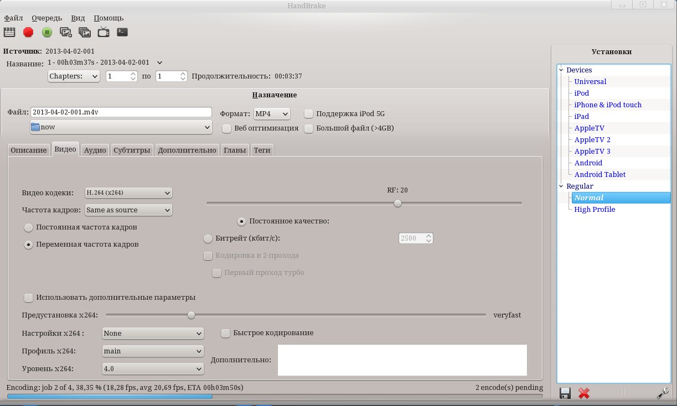The image size is (677, 406).
Task: Open the Профиль x264 main dropdown
Action: [153, 351]
